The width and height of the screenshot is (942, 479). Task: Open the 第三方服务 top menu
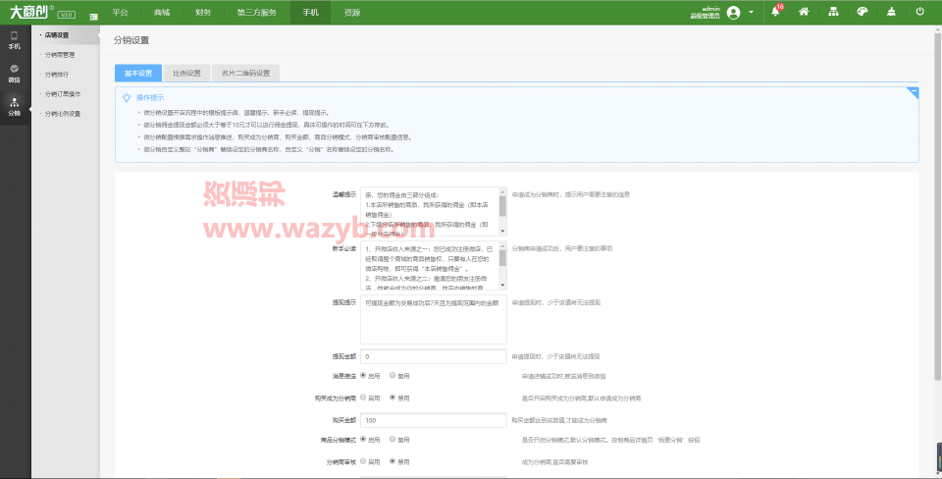[x=257, y=12]
